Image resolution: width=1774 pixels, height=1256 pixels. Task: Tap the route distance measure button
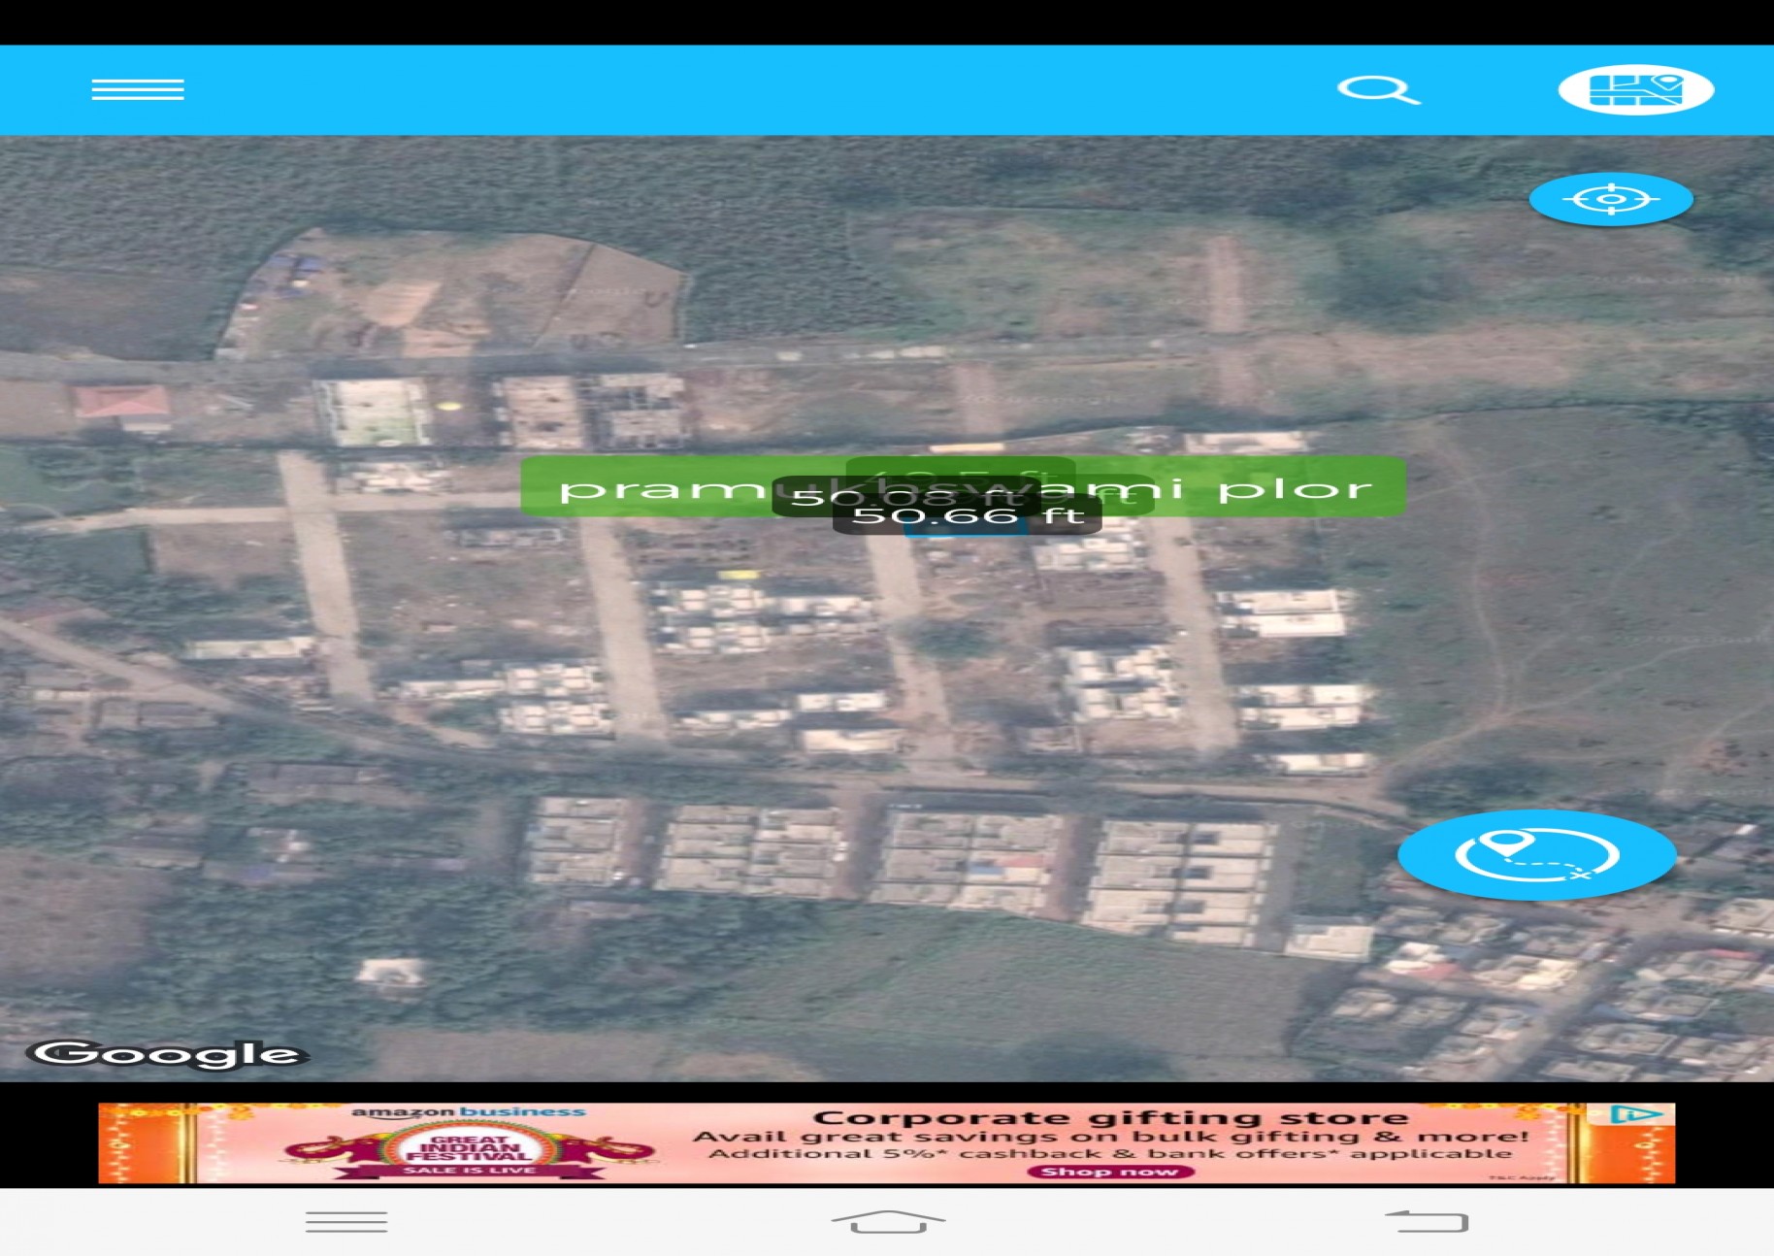pos(1536,854)
